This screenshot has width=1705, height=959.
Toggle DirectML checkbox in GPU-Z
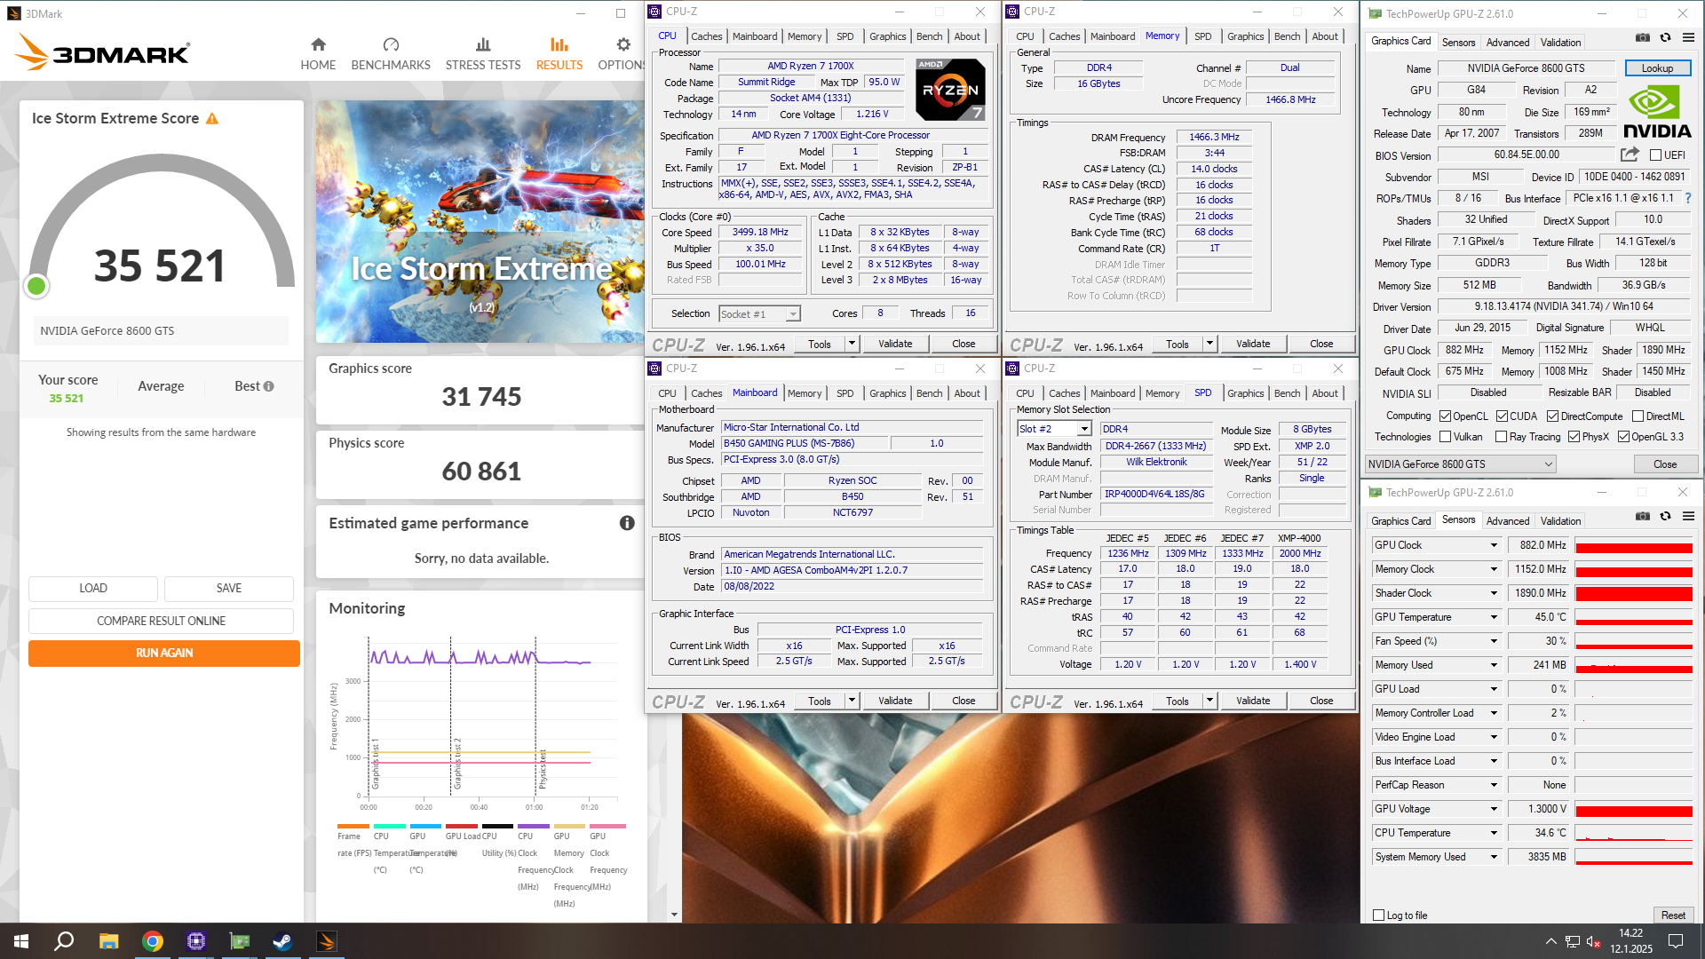point(1638,416)
